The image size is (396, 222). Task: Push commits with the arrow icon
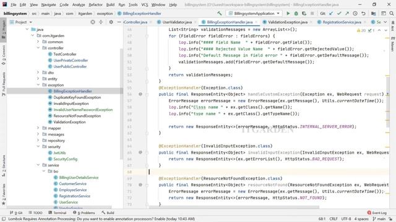tap(347, 14)
